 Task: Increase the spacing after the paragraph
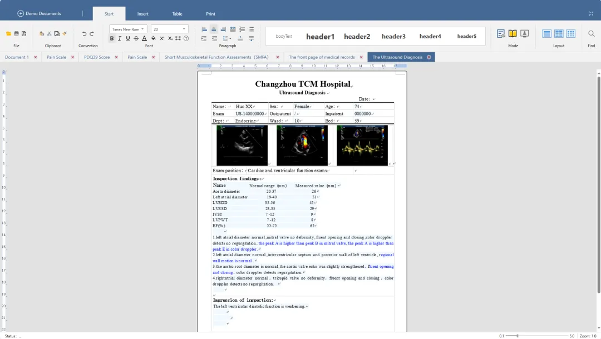point(251,38)
